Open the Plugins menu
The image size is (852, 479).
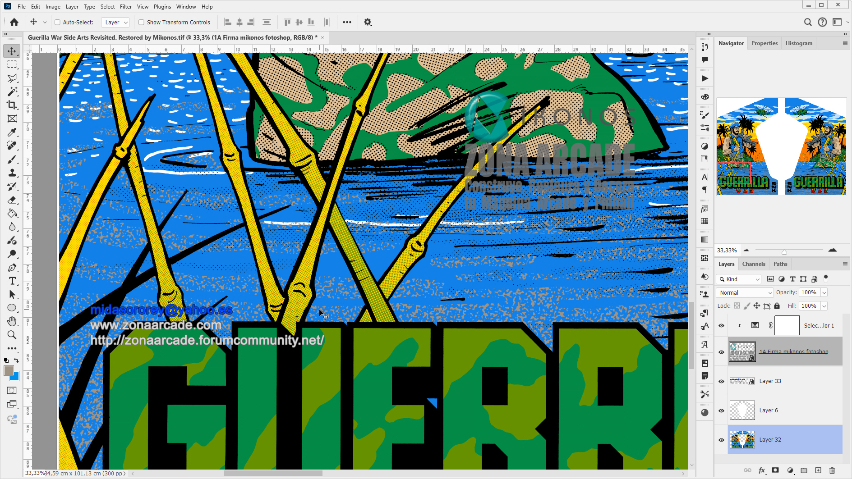coord(162,7)
